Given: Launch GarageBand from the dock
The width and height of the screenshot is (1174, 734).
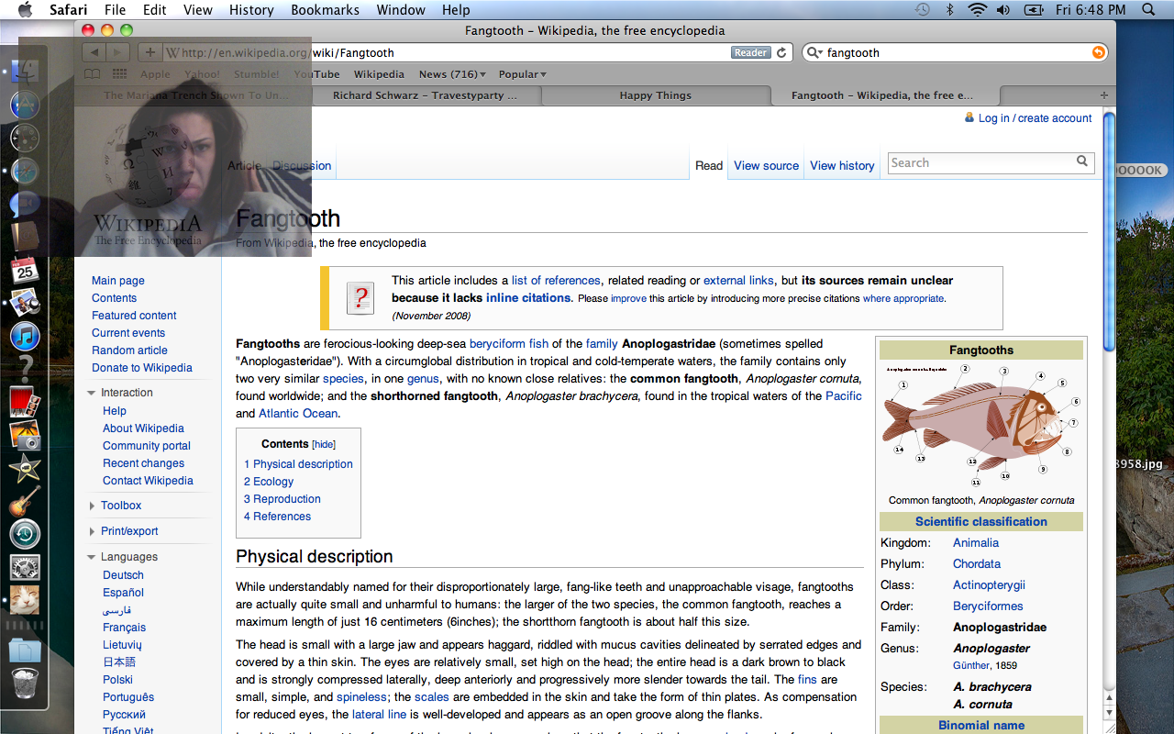Looking at the screenshot, I should [x=25, y=501].
